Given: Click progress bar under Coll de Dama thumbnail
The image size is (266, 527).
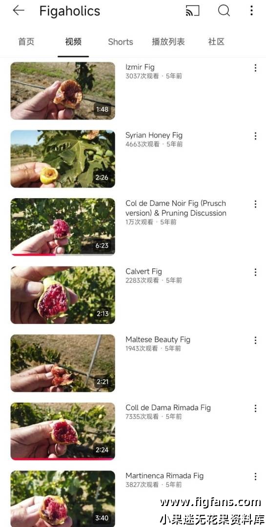Looking at the screenshot, I should pos(63,459).
